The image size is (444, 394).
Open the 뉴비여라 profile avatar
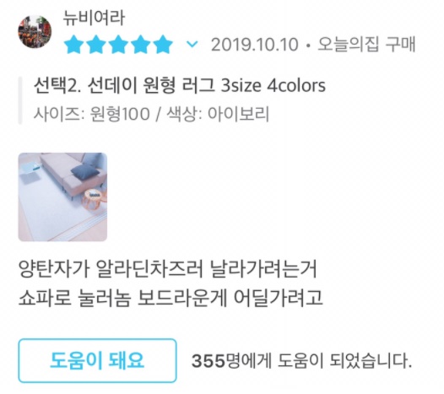[35, 32]
